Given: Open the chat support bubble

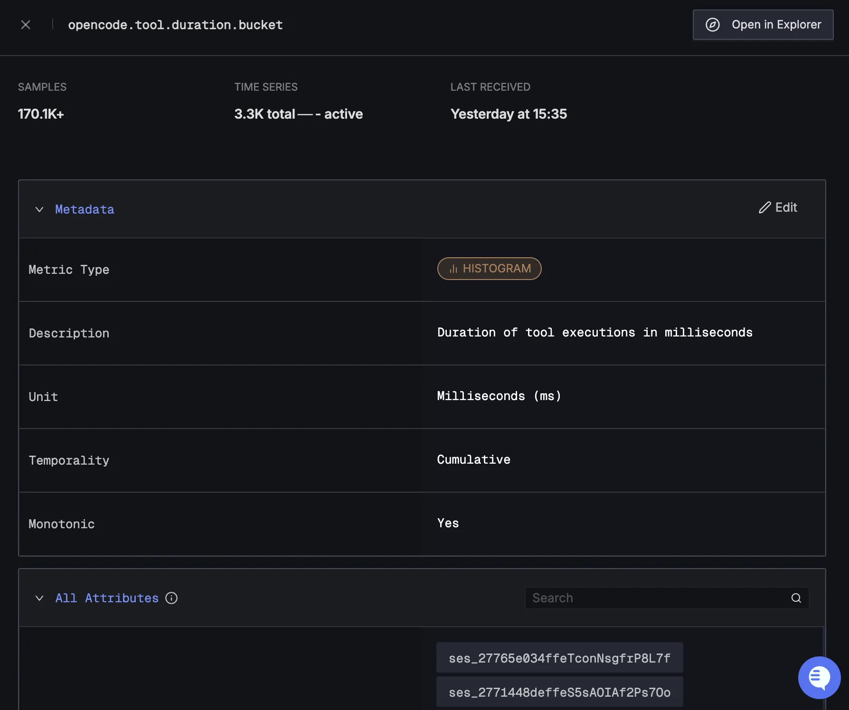Looking at the screenshot, I should [819, 677].
